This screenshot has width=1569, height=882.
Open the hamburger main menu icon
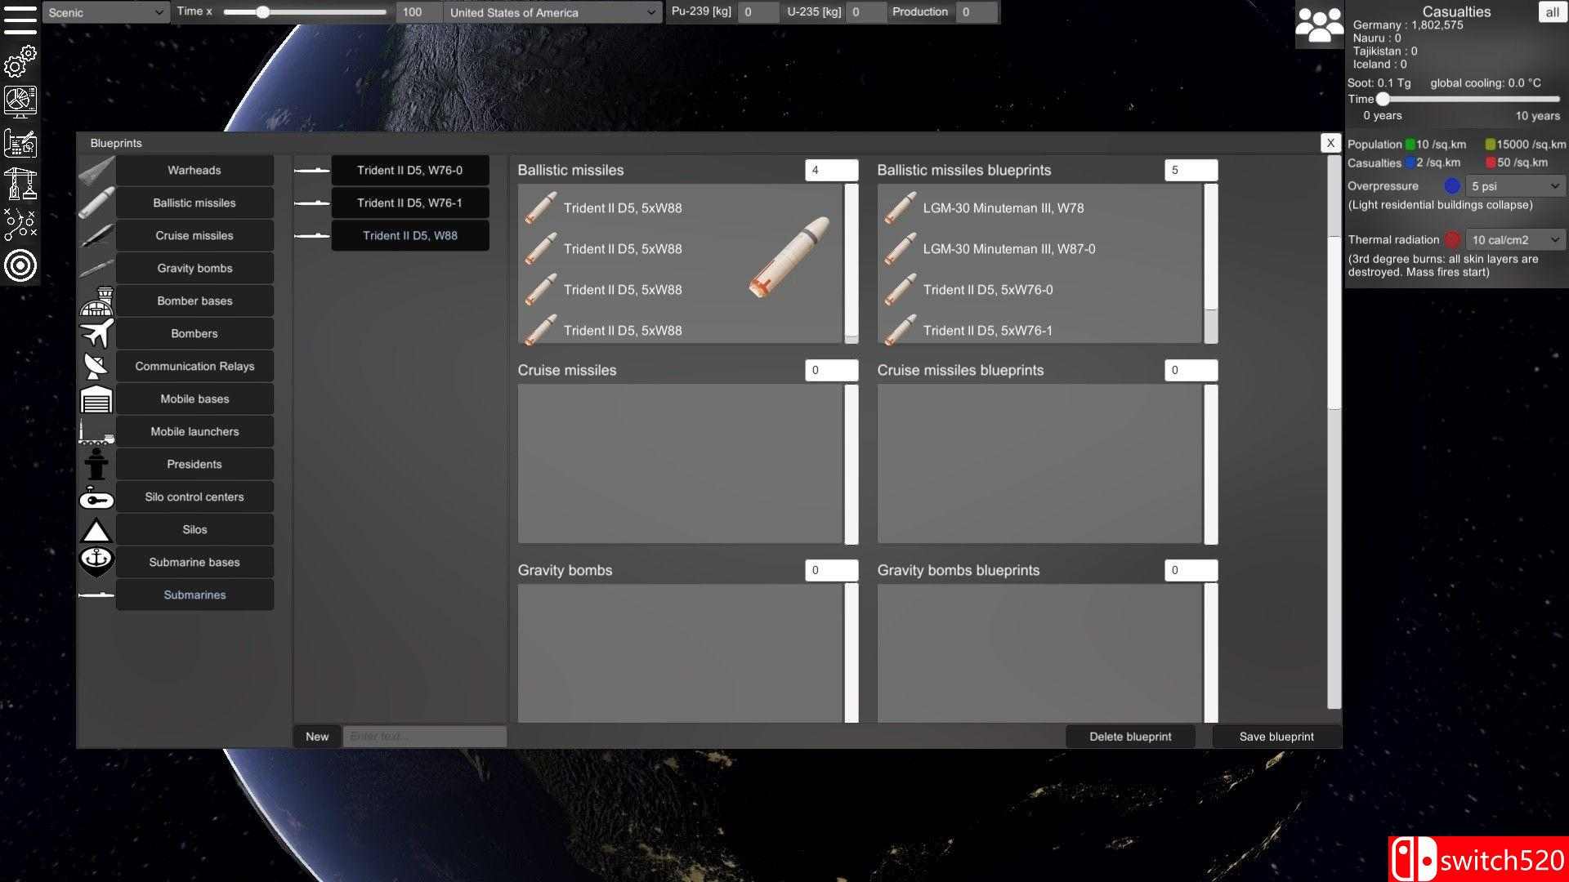pyautogui.click(x=20, y=18)
